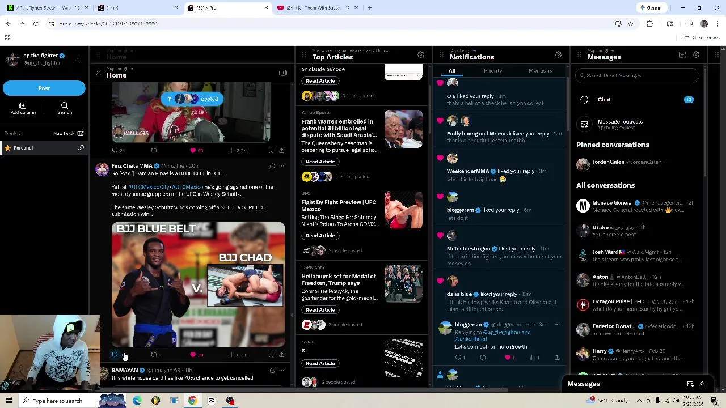Open the #UFCMexicoCity hashtag link
Screen dimensions: 726x408
tap(149, 187)
